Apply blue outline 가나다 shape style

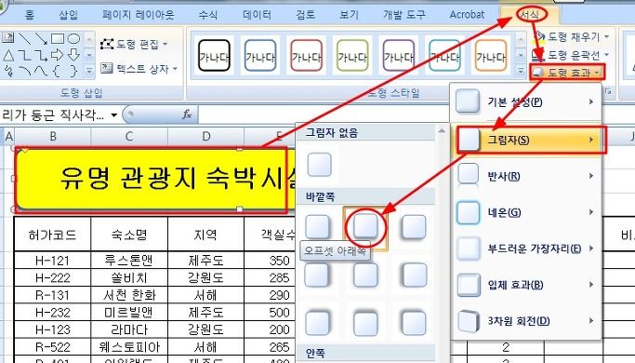pos(260,56)
